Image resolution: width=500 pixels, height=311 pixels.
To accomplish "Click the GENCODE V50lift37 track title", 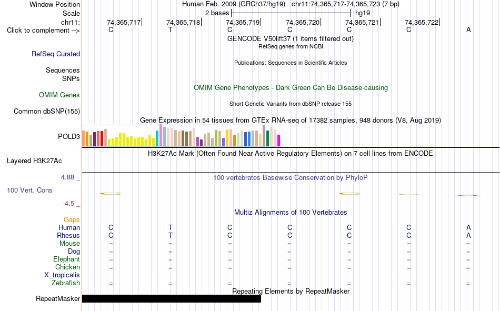I will coord(290,39).
